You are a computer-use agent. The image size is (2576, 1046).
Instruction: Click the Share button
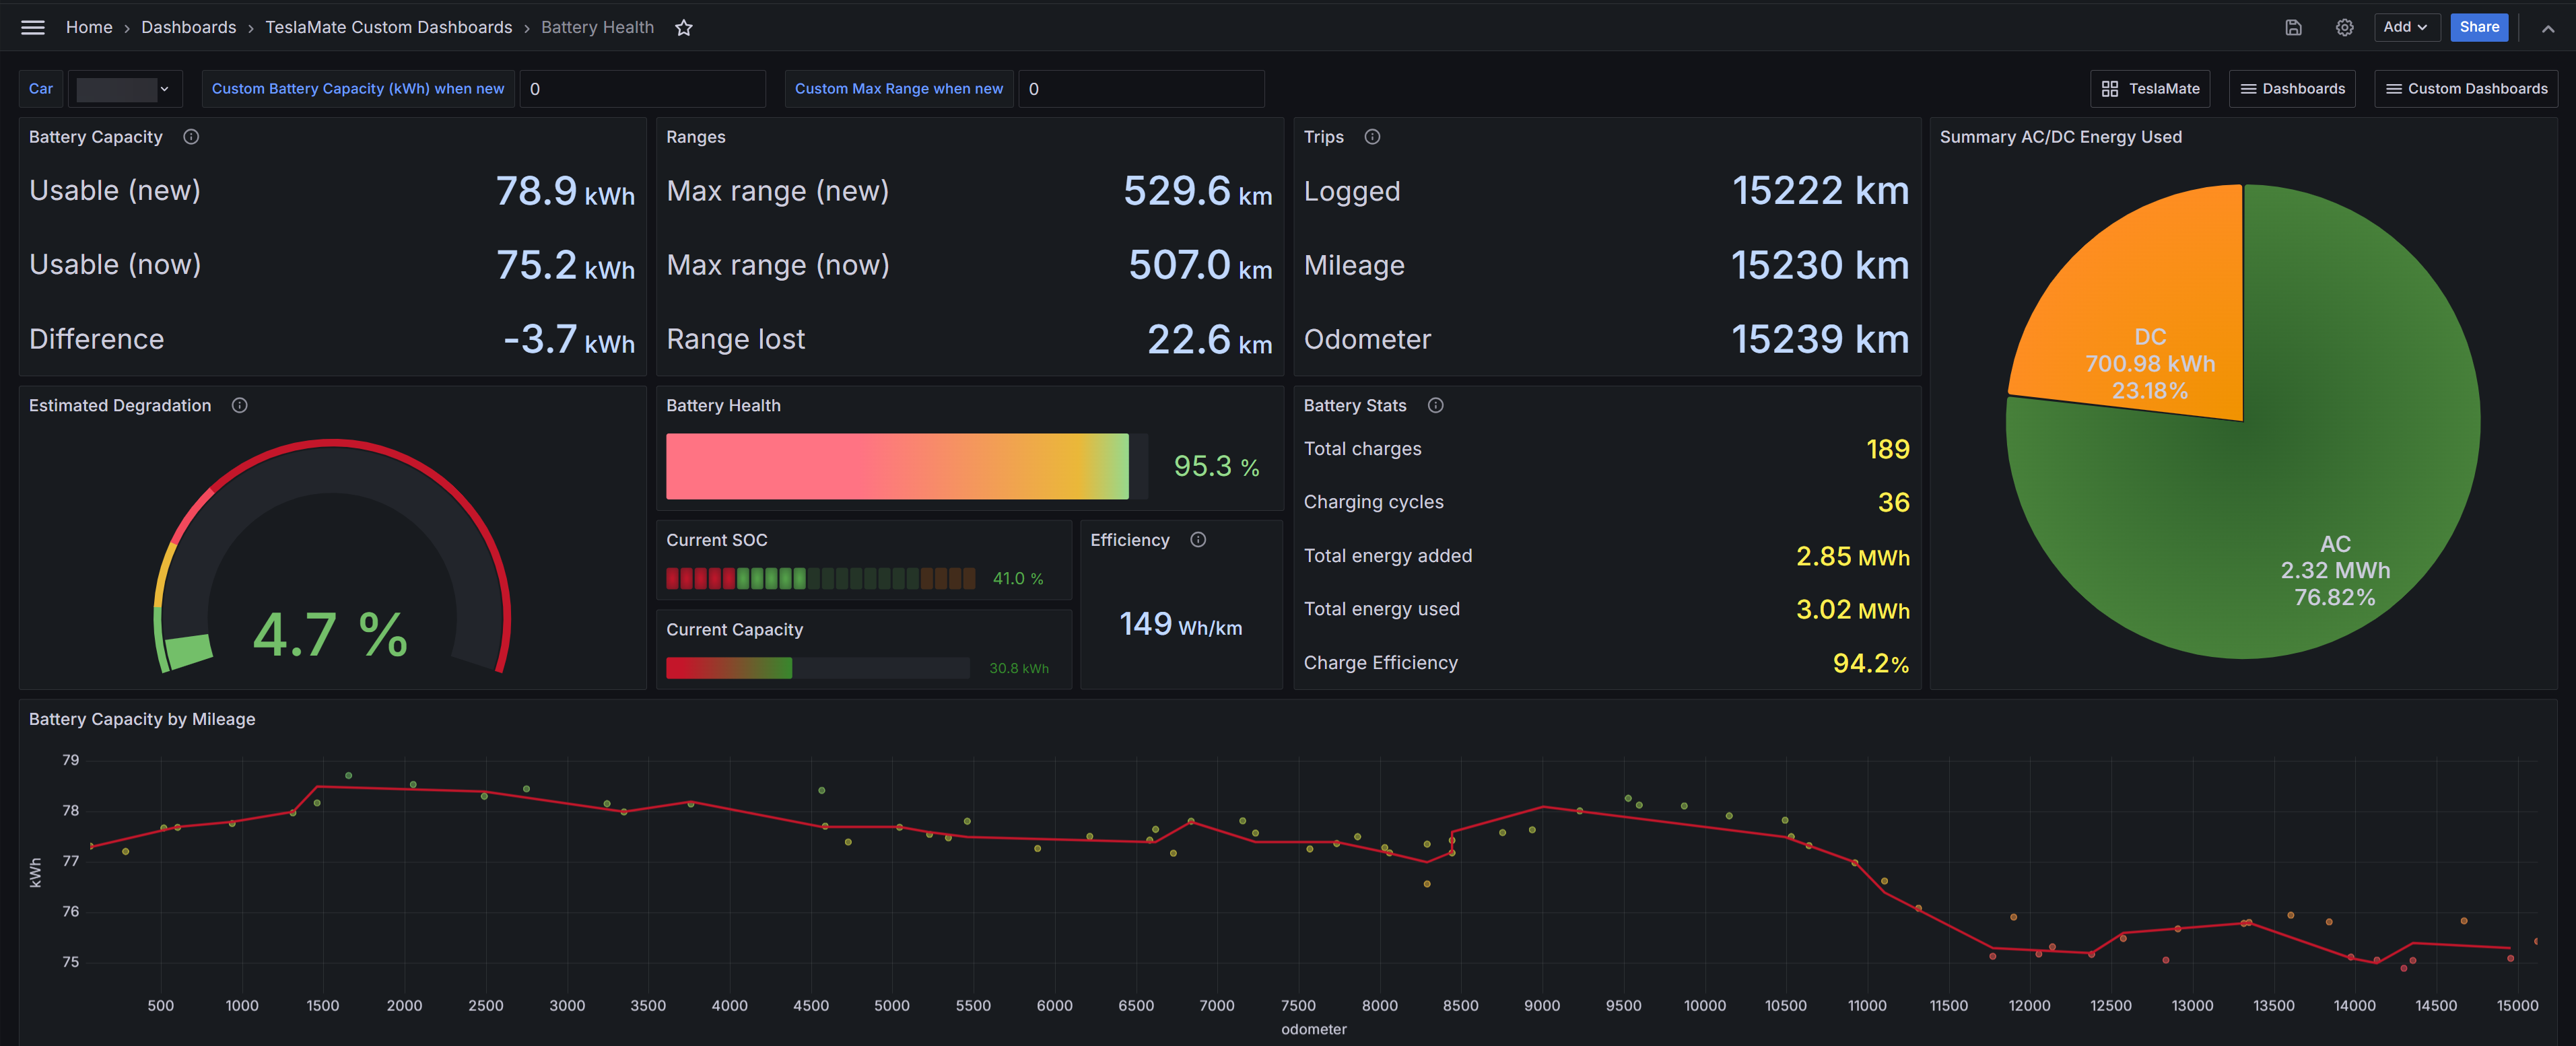(x=2479, y=27)
